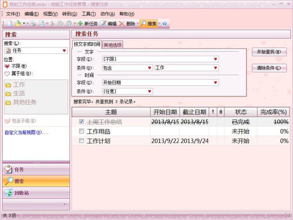Expand the text field 不限 dropdown
The height and width of the screenshot is (220, 293).
click(216, 59)
